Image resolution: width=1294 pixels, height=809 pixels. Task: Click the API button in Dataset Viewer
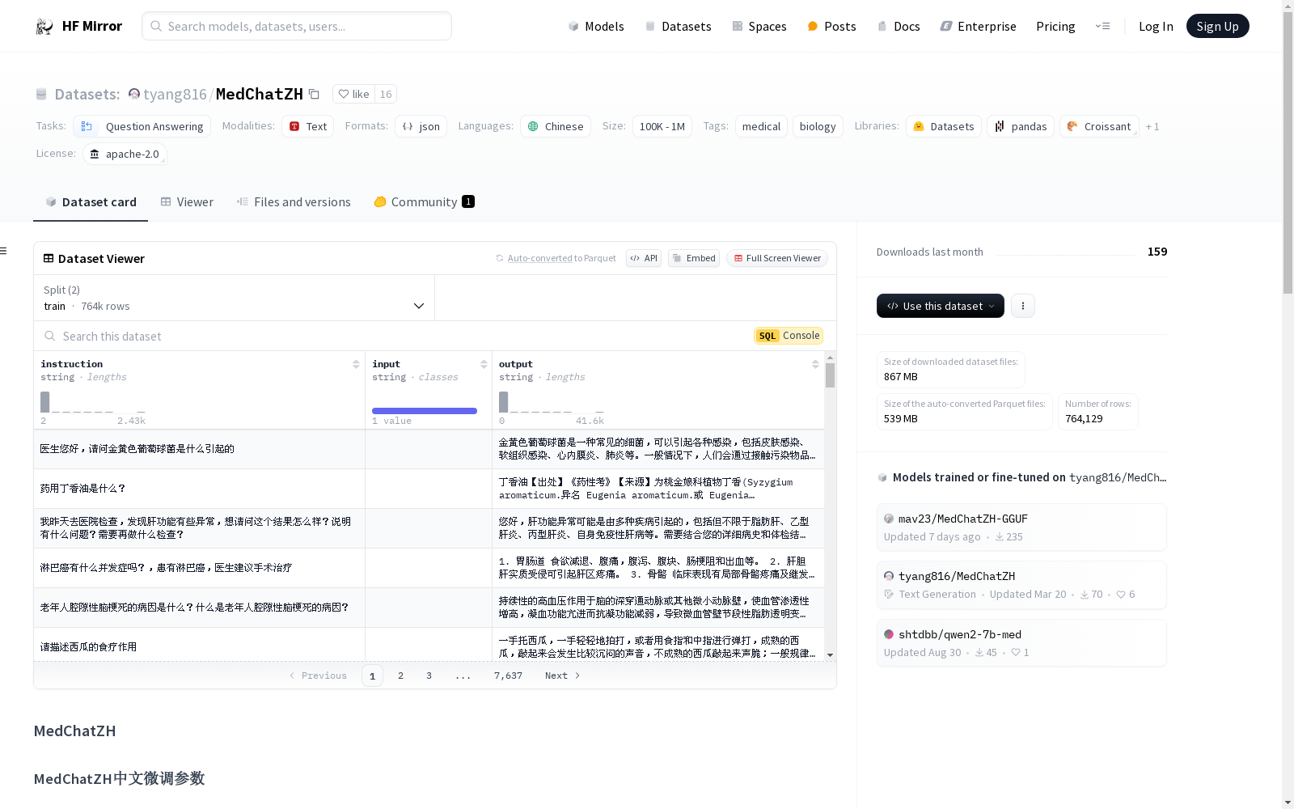pos(644,258)
